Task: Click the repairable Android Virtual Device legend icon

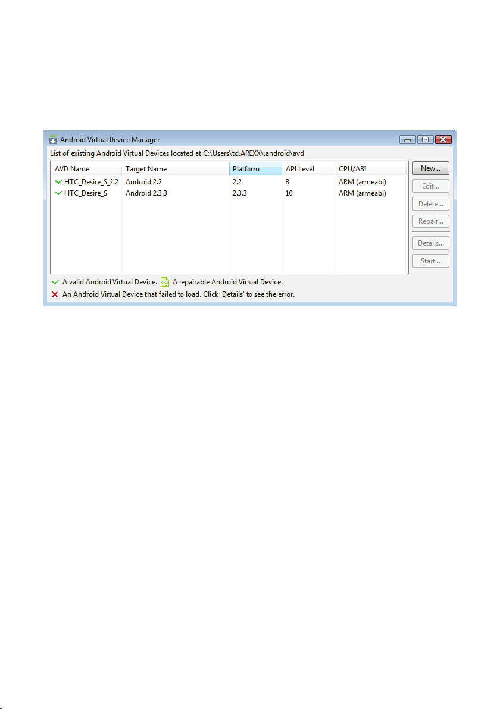Action: point(165,282)
